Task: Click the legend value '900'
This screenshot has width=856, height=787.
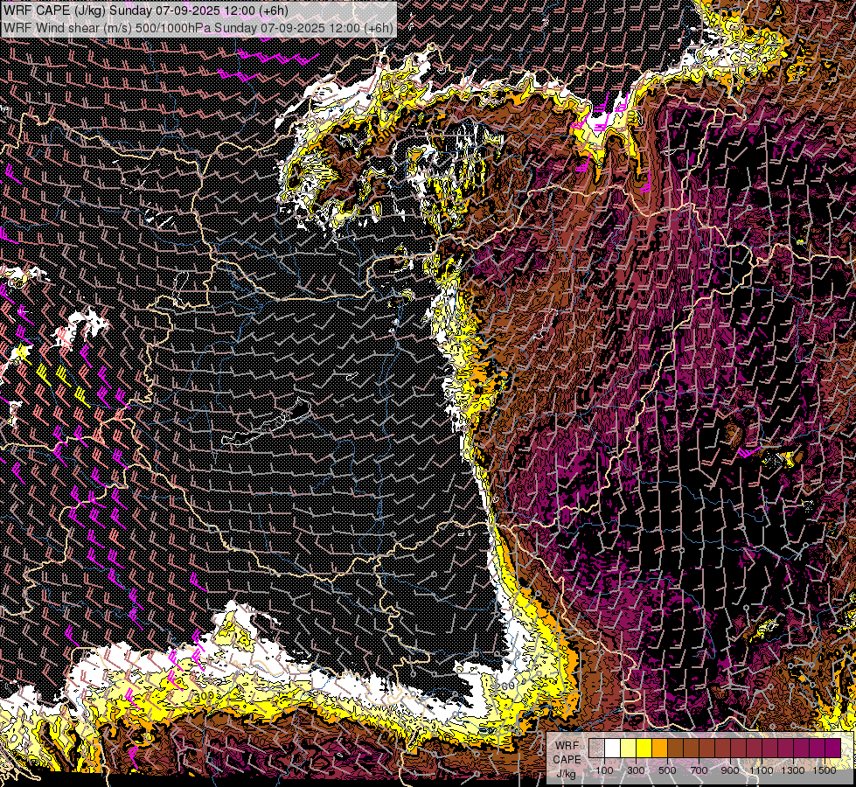Action: coord(730,770)
